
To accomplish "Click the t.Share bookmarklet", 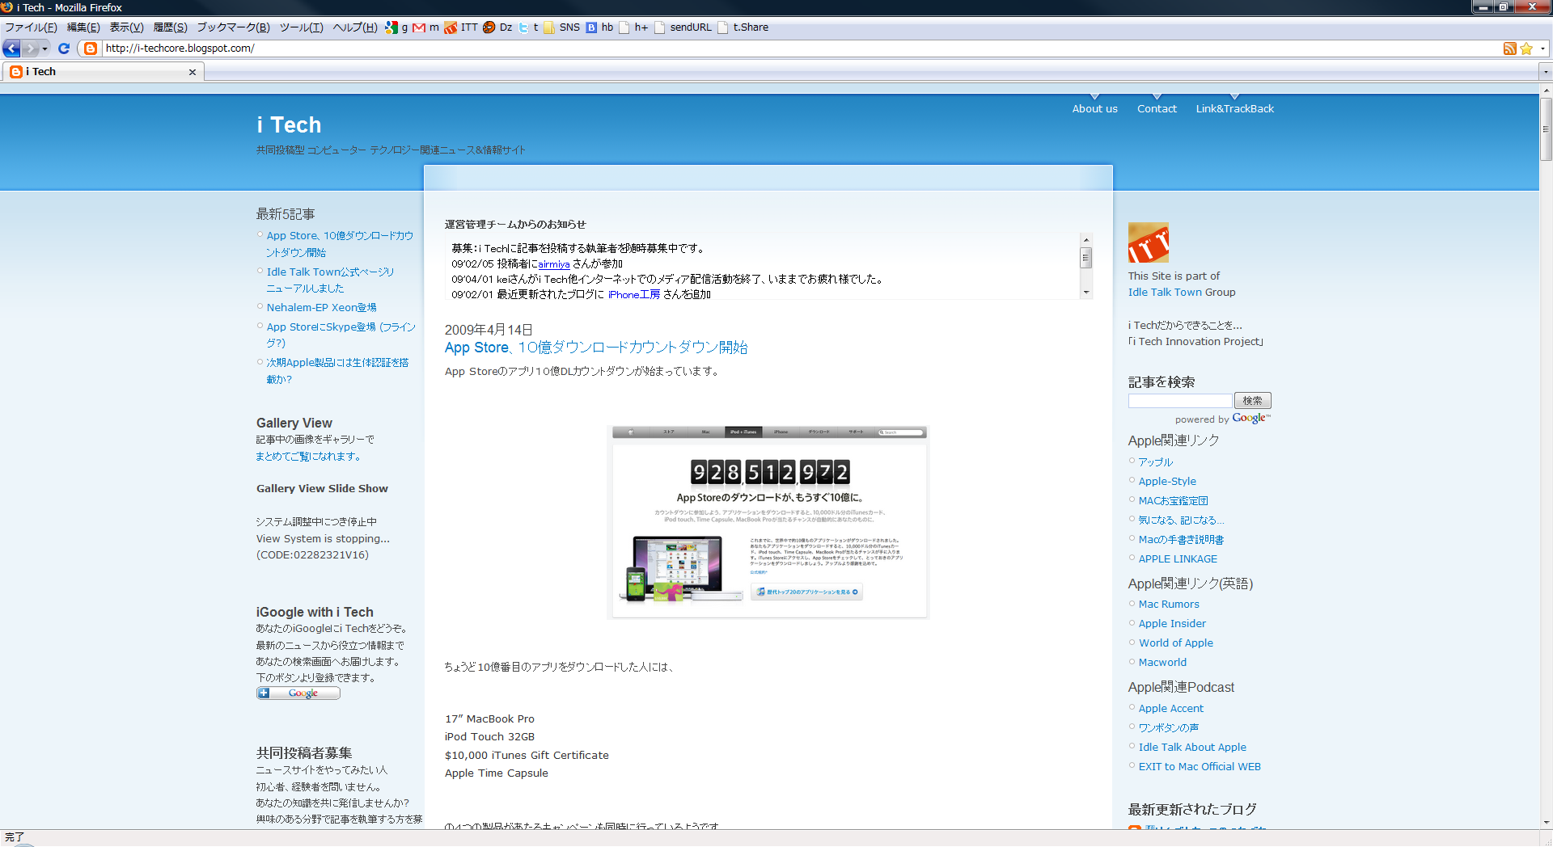I will (x=743, y=27).
